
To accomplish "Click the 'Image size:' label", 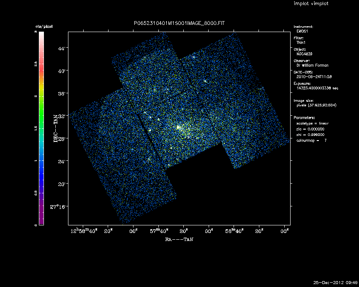I will 304,101.
